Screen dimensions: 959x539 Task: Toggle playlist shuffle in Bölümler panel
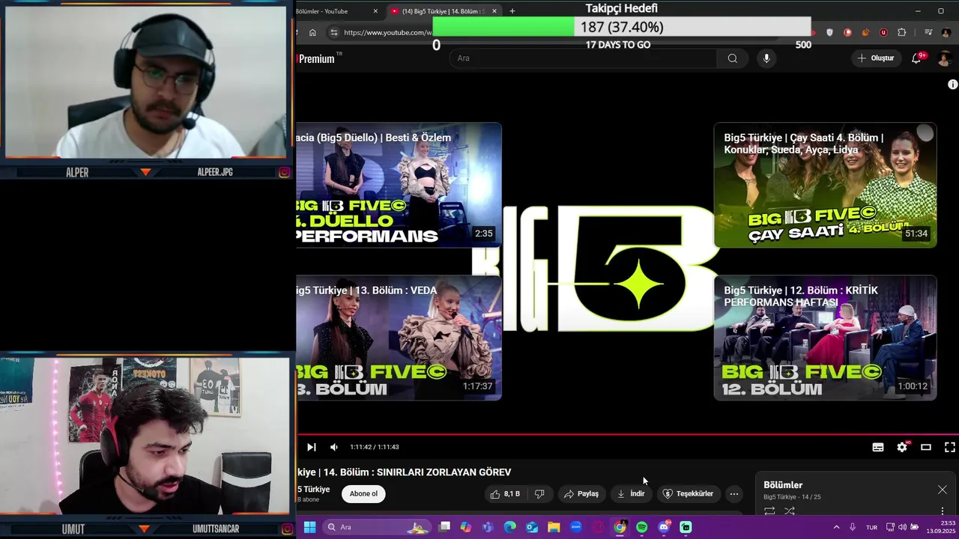789,511
